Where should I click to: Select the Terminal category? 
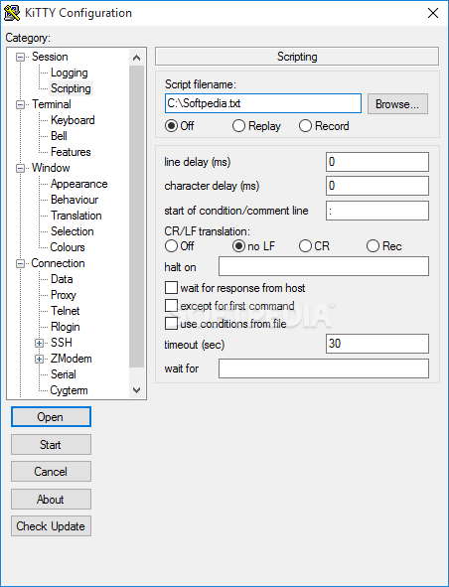click(x=52, y=104)
